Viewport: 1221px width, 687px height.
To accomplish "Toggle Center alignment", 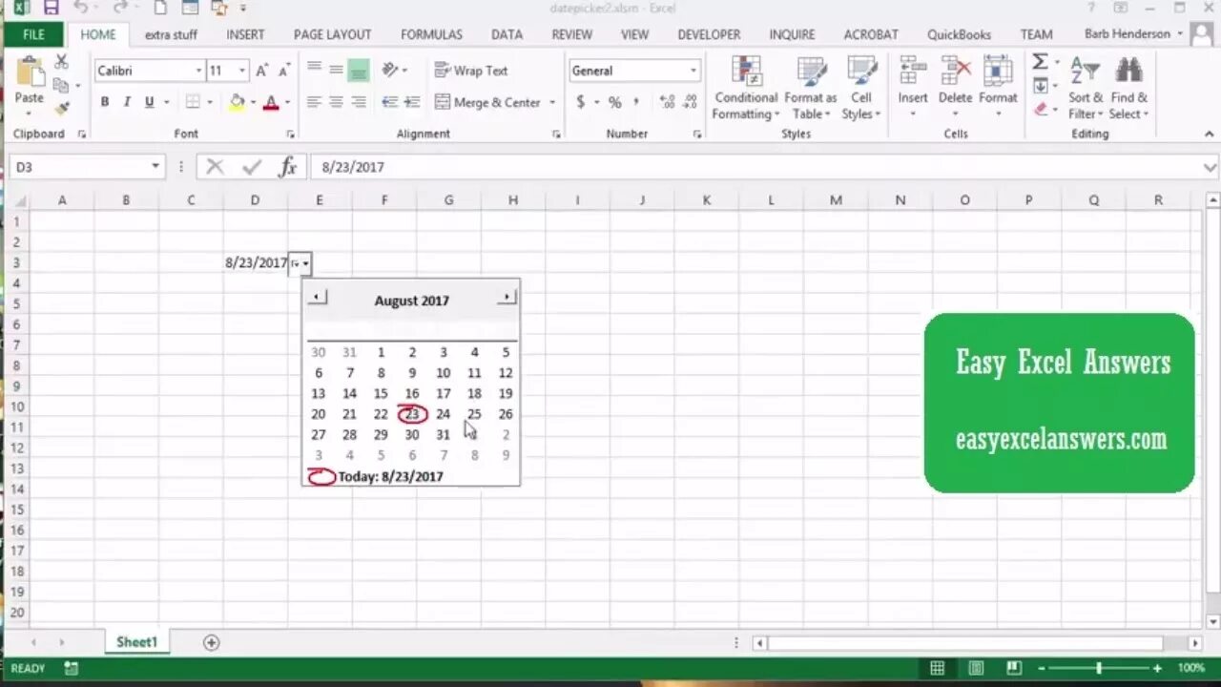I will click(336, 102).
